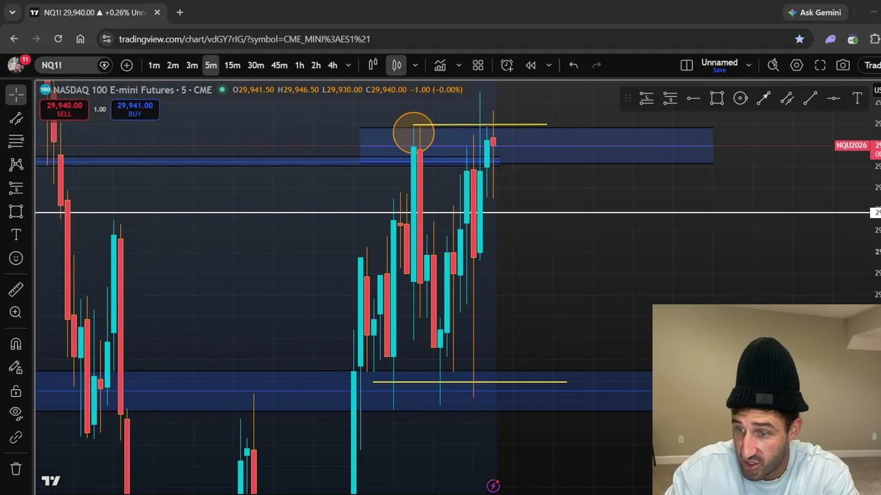The width and height of the screenshot is (881, 495).
Task: Click the red SELL 29,940.00 button
Action: 64,109
